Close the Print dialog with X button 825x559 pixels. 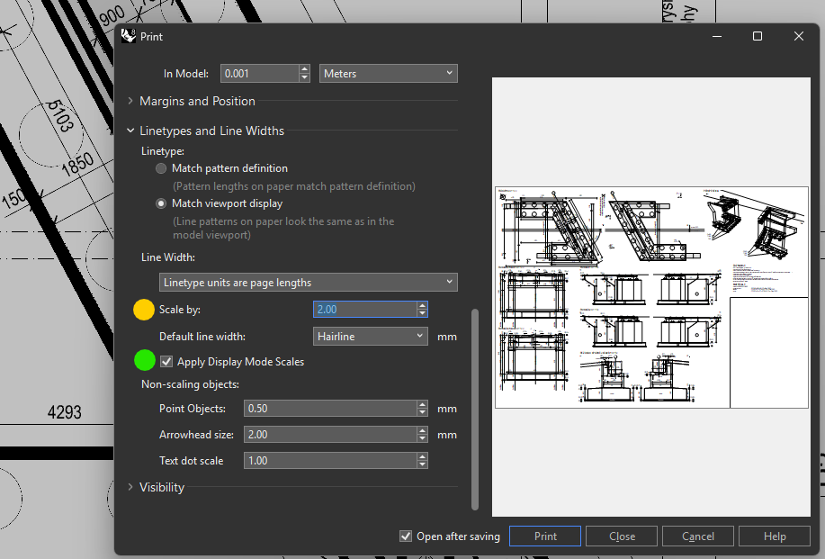pyautogui.click(x=798, y=37)
